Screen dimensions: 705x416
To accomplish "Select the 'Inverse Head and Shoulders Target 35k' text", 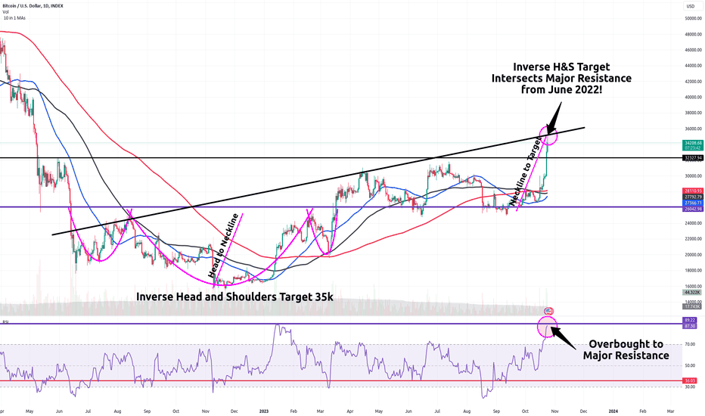I will click(234, 296).
